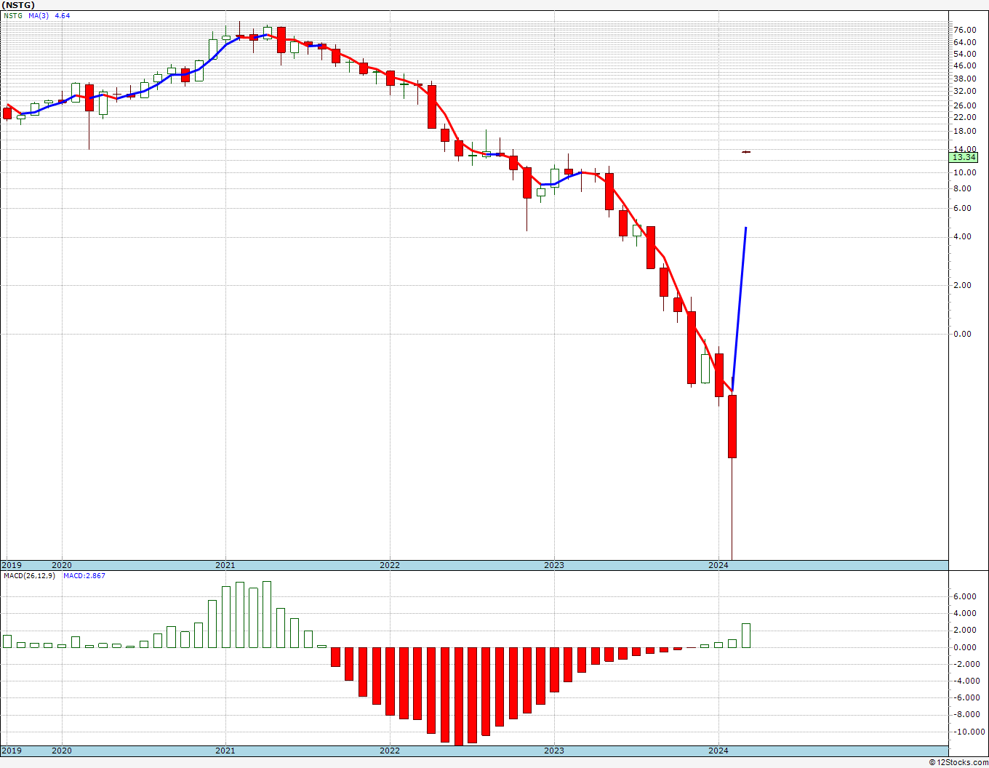The image size is (989, 768).
Task: Click 2022 on the MACD panel time axis
Action: (x=390, y=751)
